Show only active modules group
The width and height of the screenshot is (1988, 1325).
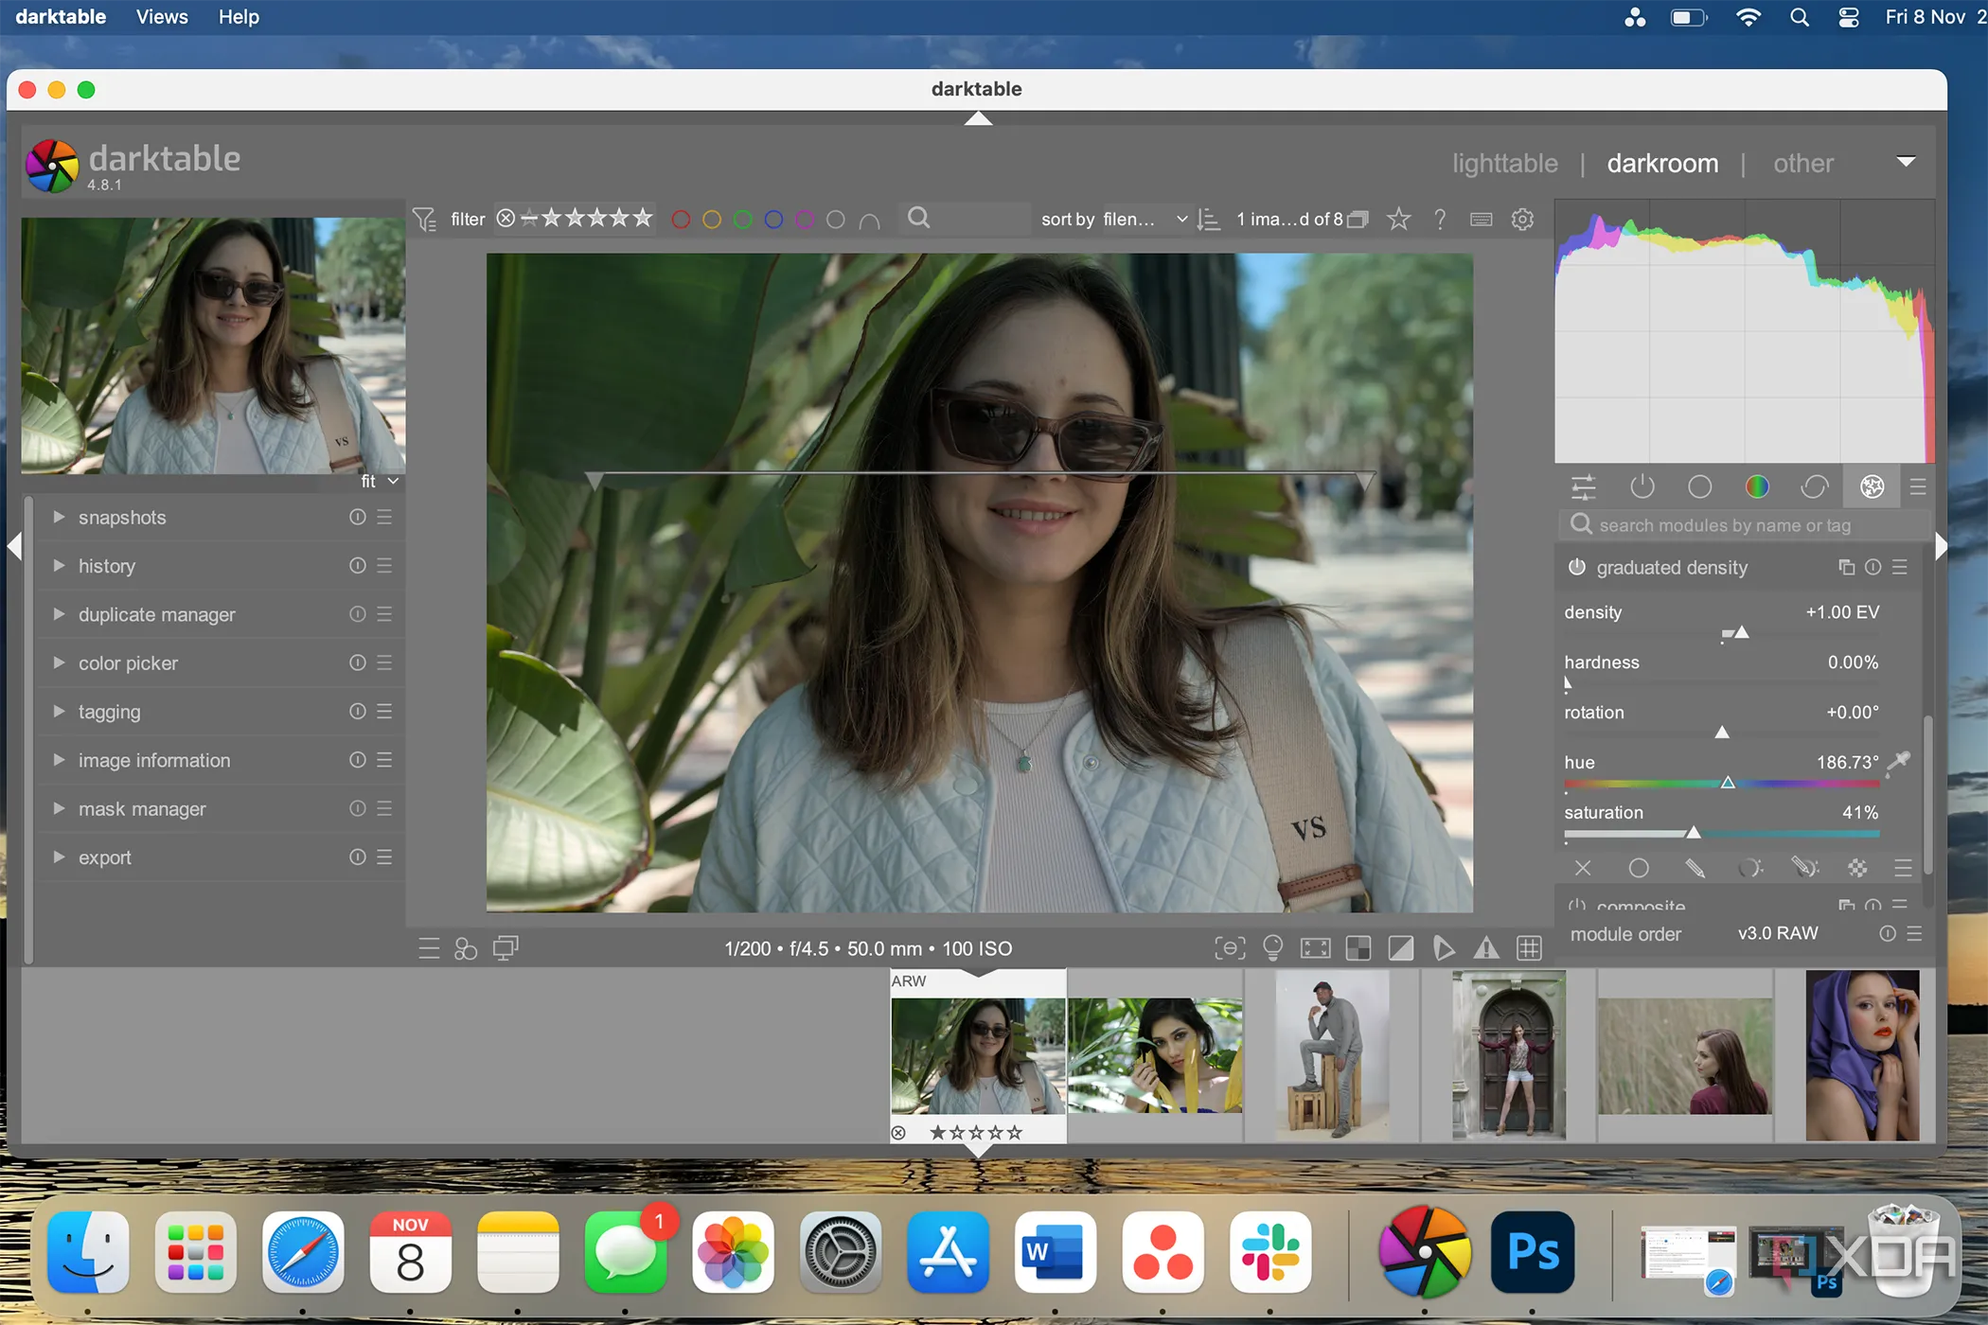point(1642,486)
